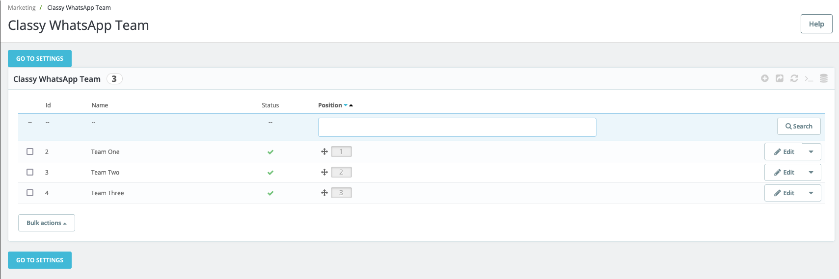The image size is (839, 279).
Task: Grab move handle for Team Three
Action: (325, 193)
